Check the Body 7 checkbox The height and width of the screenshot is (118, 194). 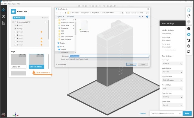[15, 45]
